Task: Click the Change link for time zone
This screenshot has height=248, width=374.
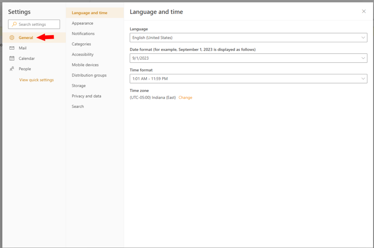Action: pyautogui.click(x=185, y=97)
